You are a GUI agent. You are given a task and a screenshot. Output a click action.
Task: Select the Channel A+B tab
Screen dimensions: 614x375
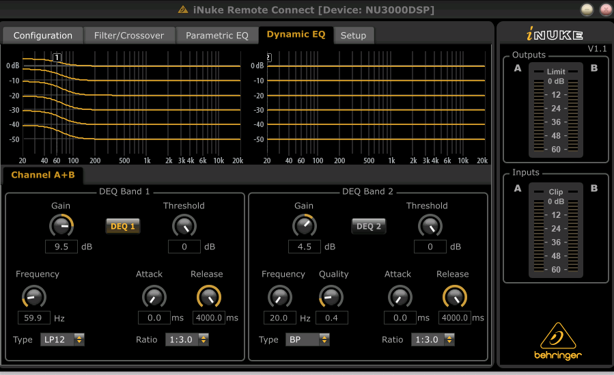pos(43,175)
